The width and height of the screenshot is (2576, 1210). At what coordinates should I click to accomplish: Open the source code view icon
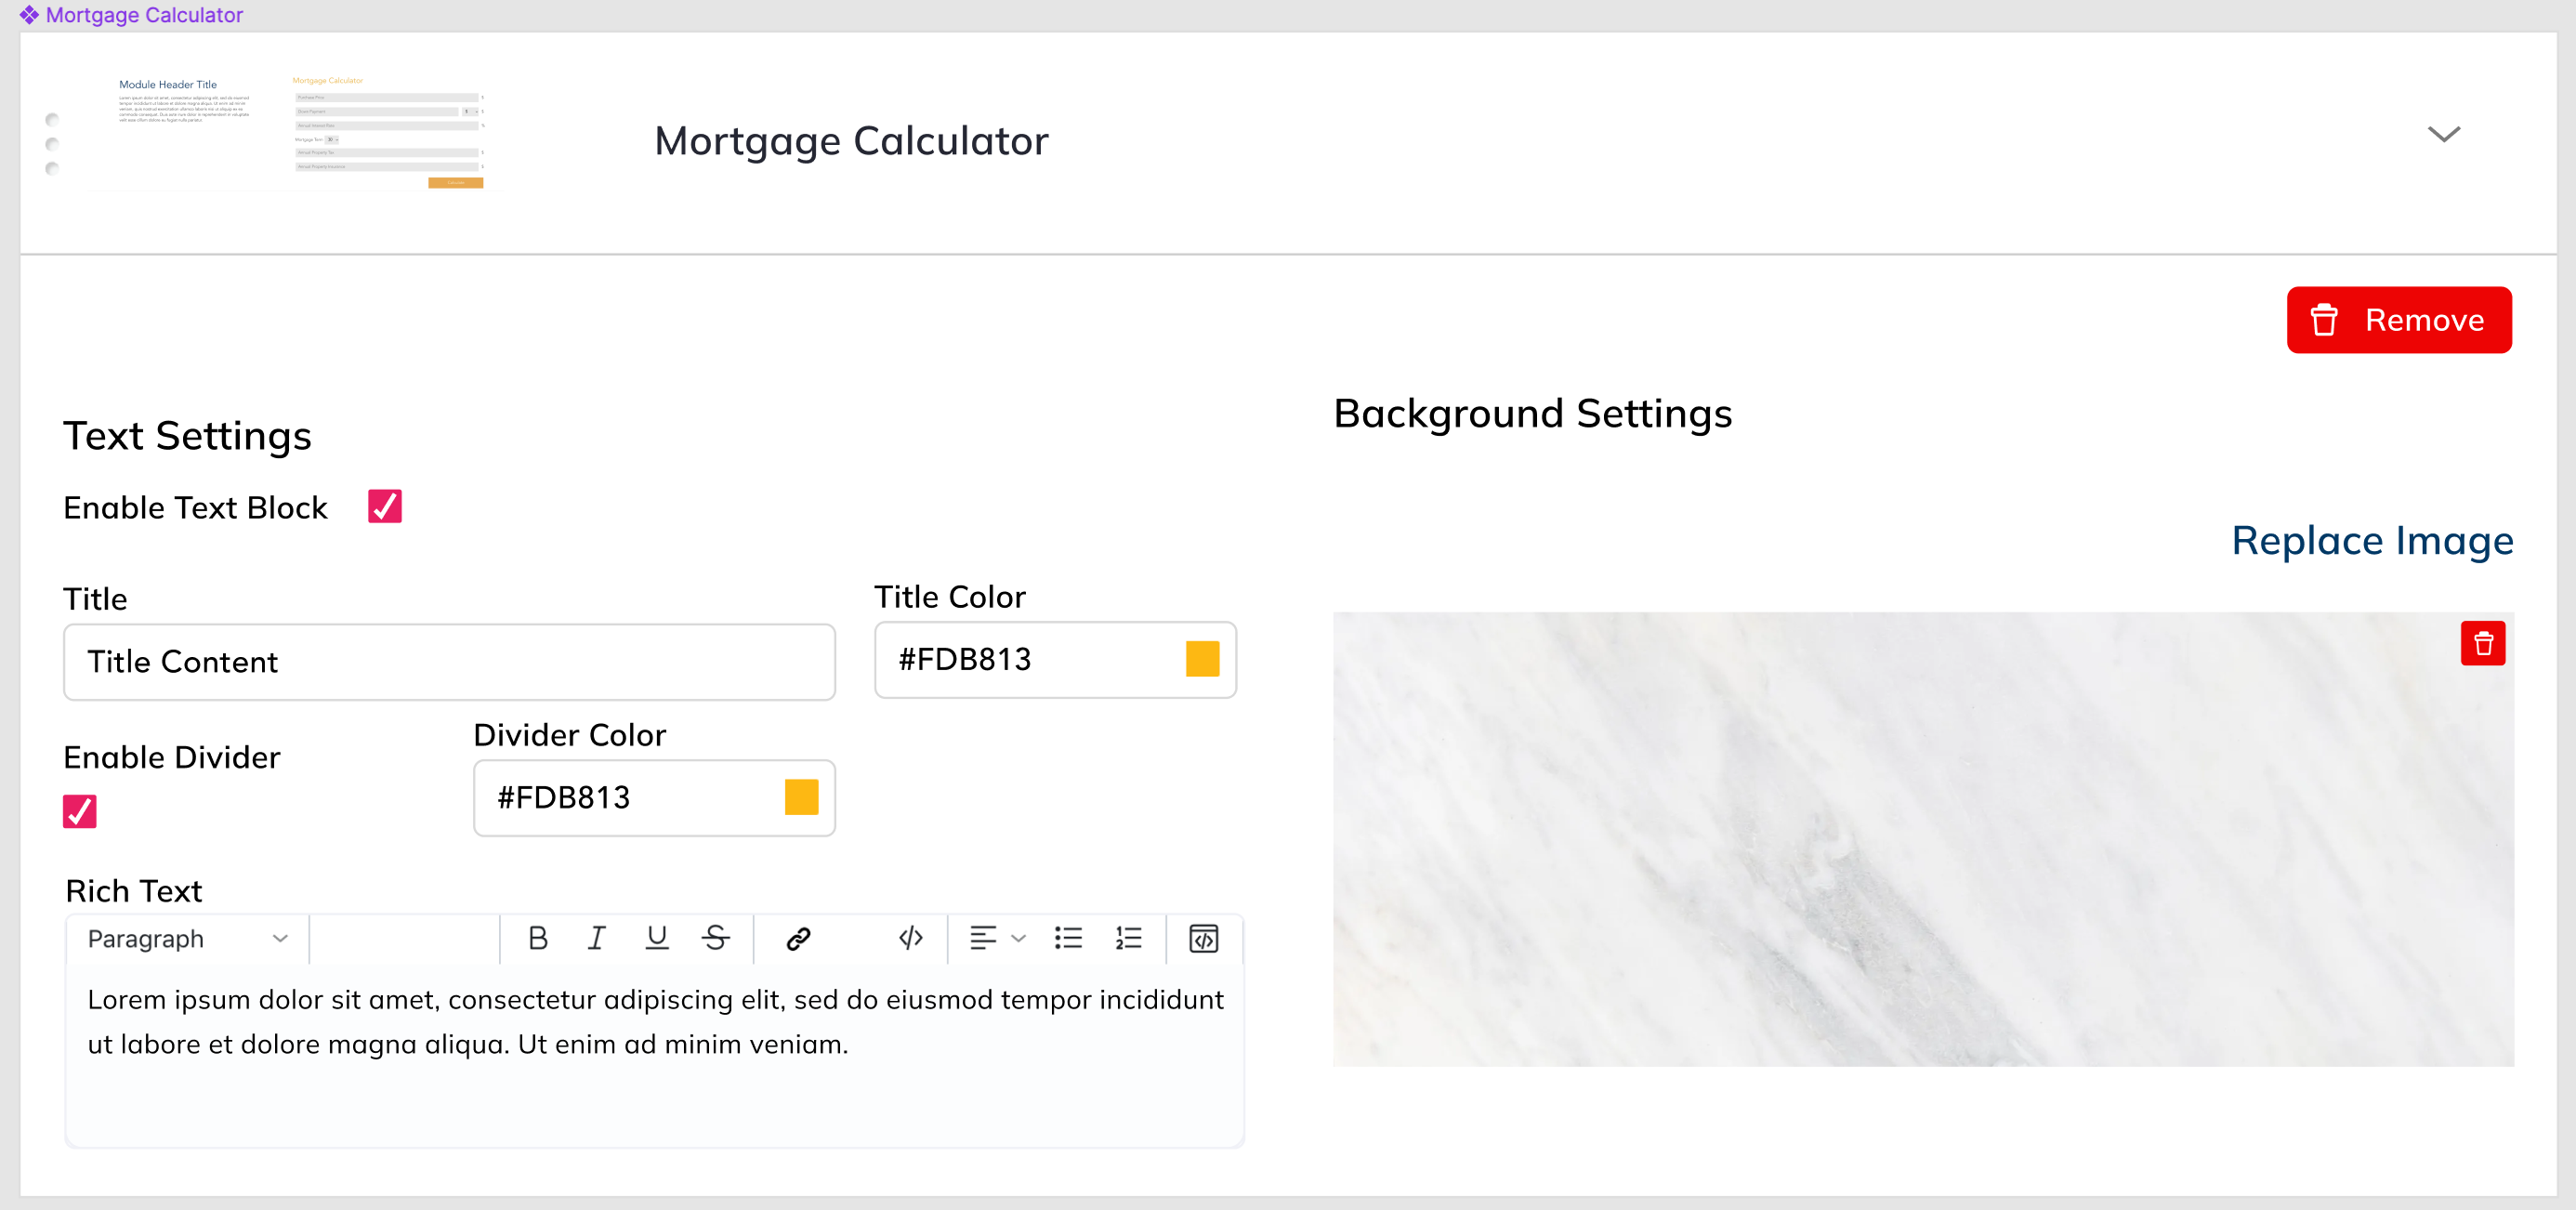pyautogui.click(x=1203, y=938)
